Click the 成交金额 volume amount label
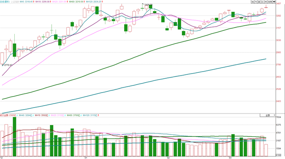This screenshot has width=285, height=159. pos(9,115)
